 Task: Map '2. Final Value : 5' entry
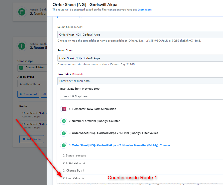coord(73,178)
